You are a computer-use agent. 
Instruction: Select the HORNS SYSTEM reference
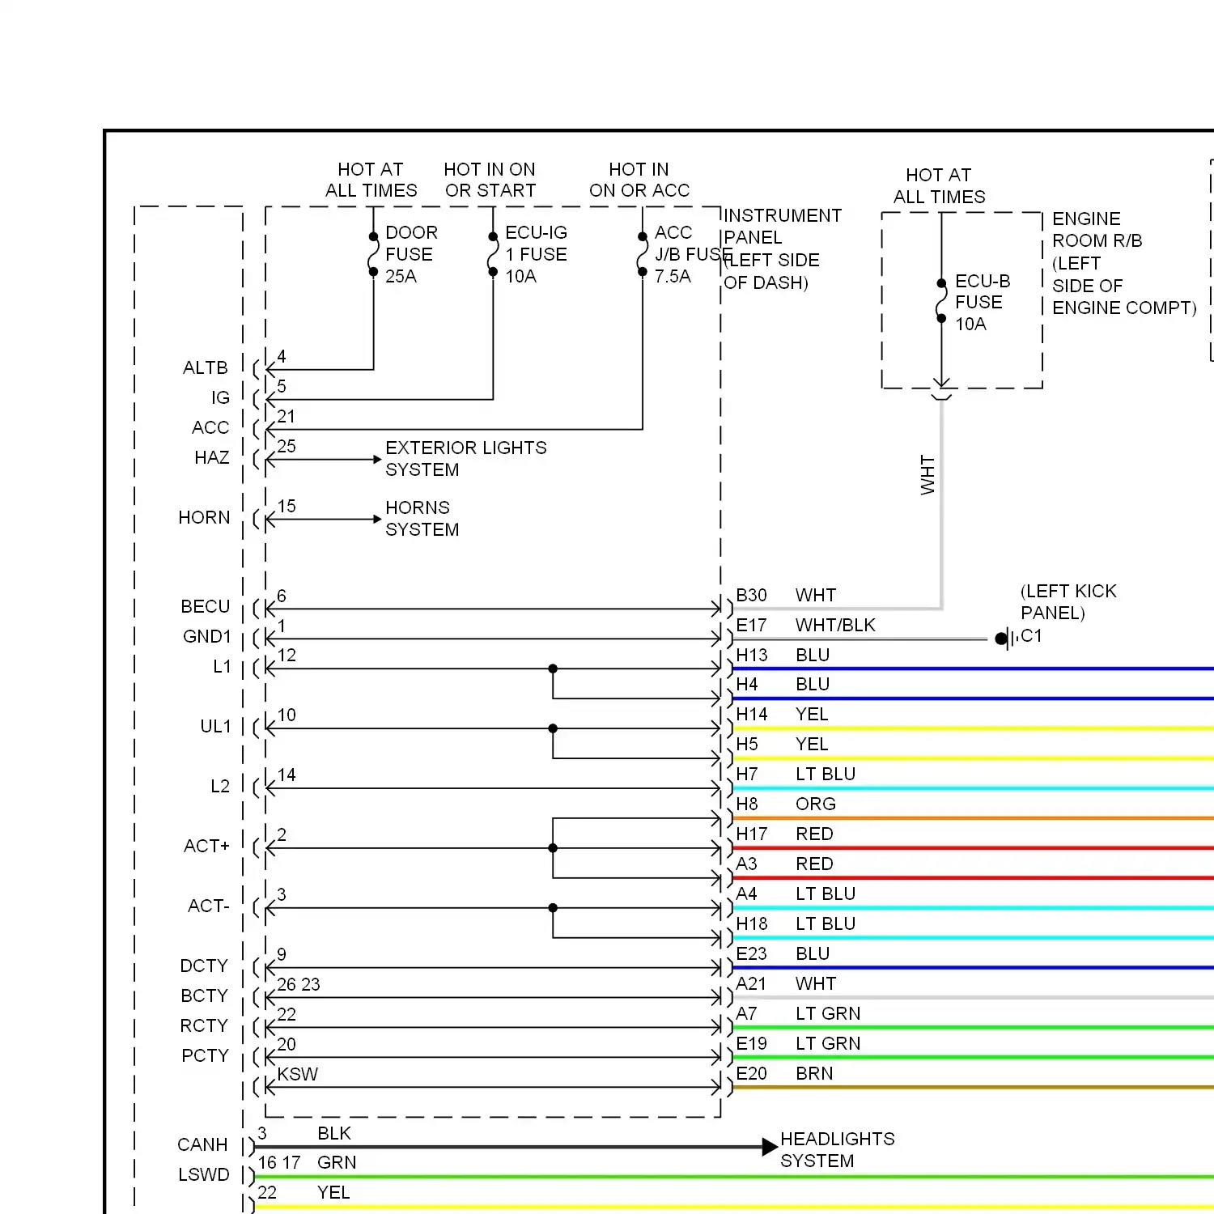(422, 518)
